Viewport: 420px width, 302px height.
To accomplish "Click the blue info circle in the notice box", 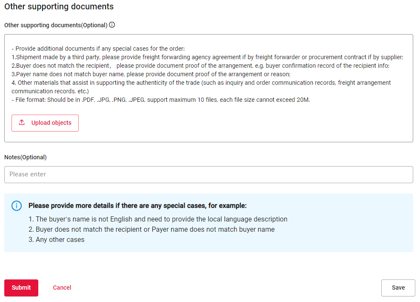I will tap(16, 206).
